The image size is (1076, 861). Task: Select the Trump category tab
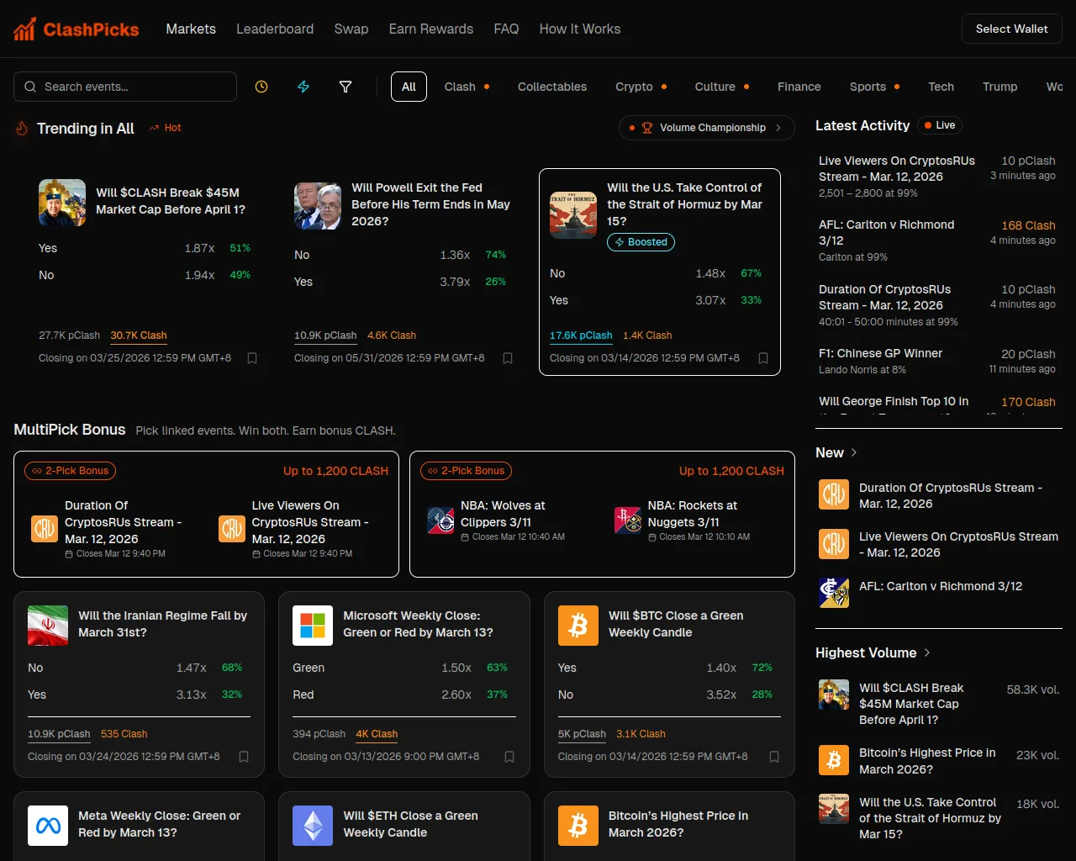(1000, 87)
